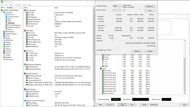This screenshot has width=190, height=107.
Task: Open the Tools menu
Action: (24, 5)
